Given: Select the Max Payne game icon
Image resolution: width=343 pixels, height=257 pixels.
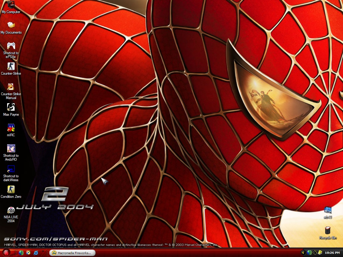Looking at the screenshot, I should coord(11,107).
